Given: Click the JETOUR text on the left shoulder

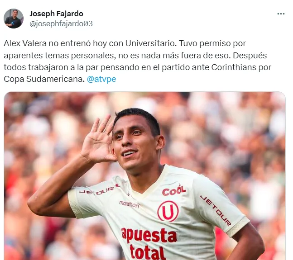Looking at the screenshot, I should point(96,191).
